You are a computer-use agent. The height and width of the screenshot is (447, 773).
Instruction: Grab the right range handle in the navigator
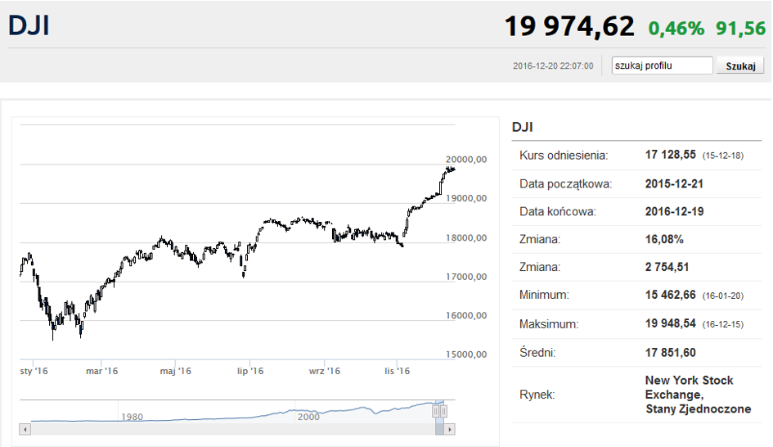tap(443, 411)
